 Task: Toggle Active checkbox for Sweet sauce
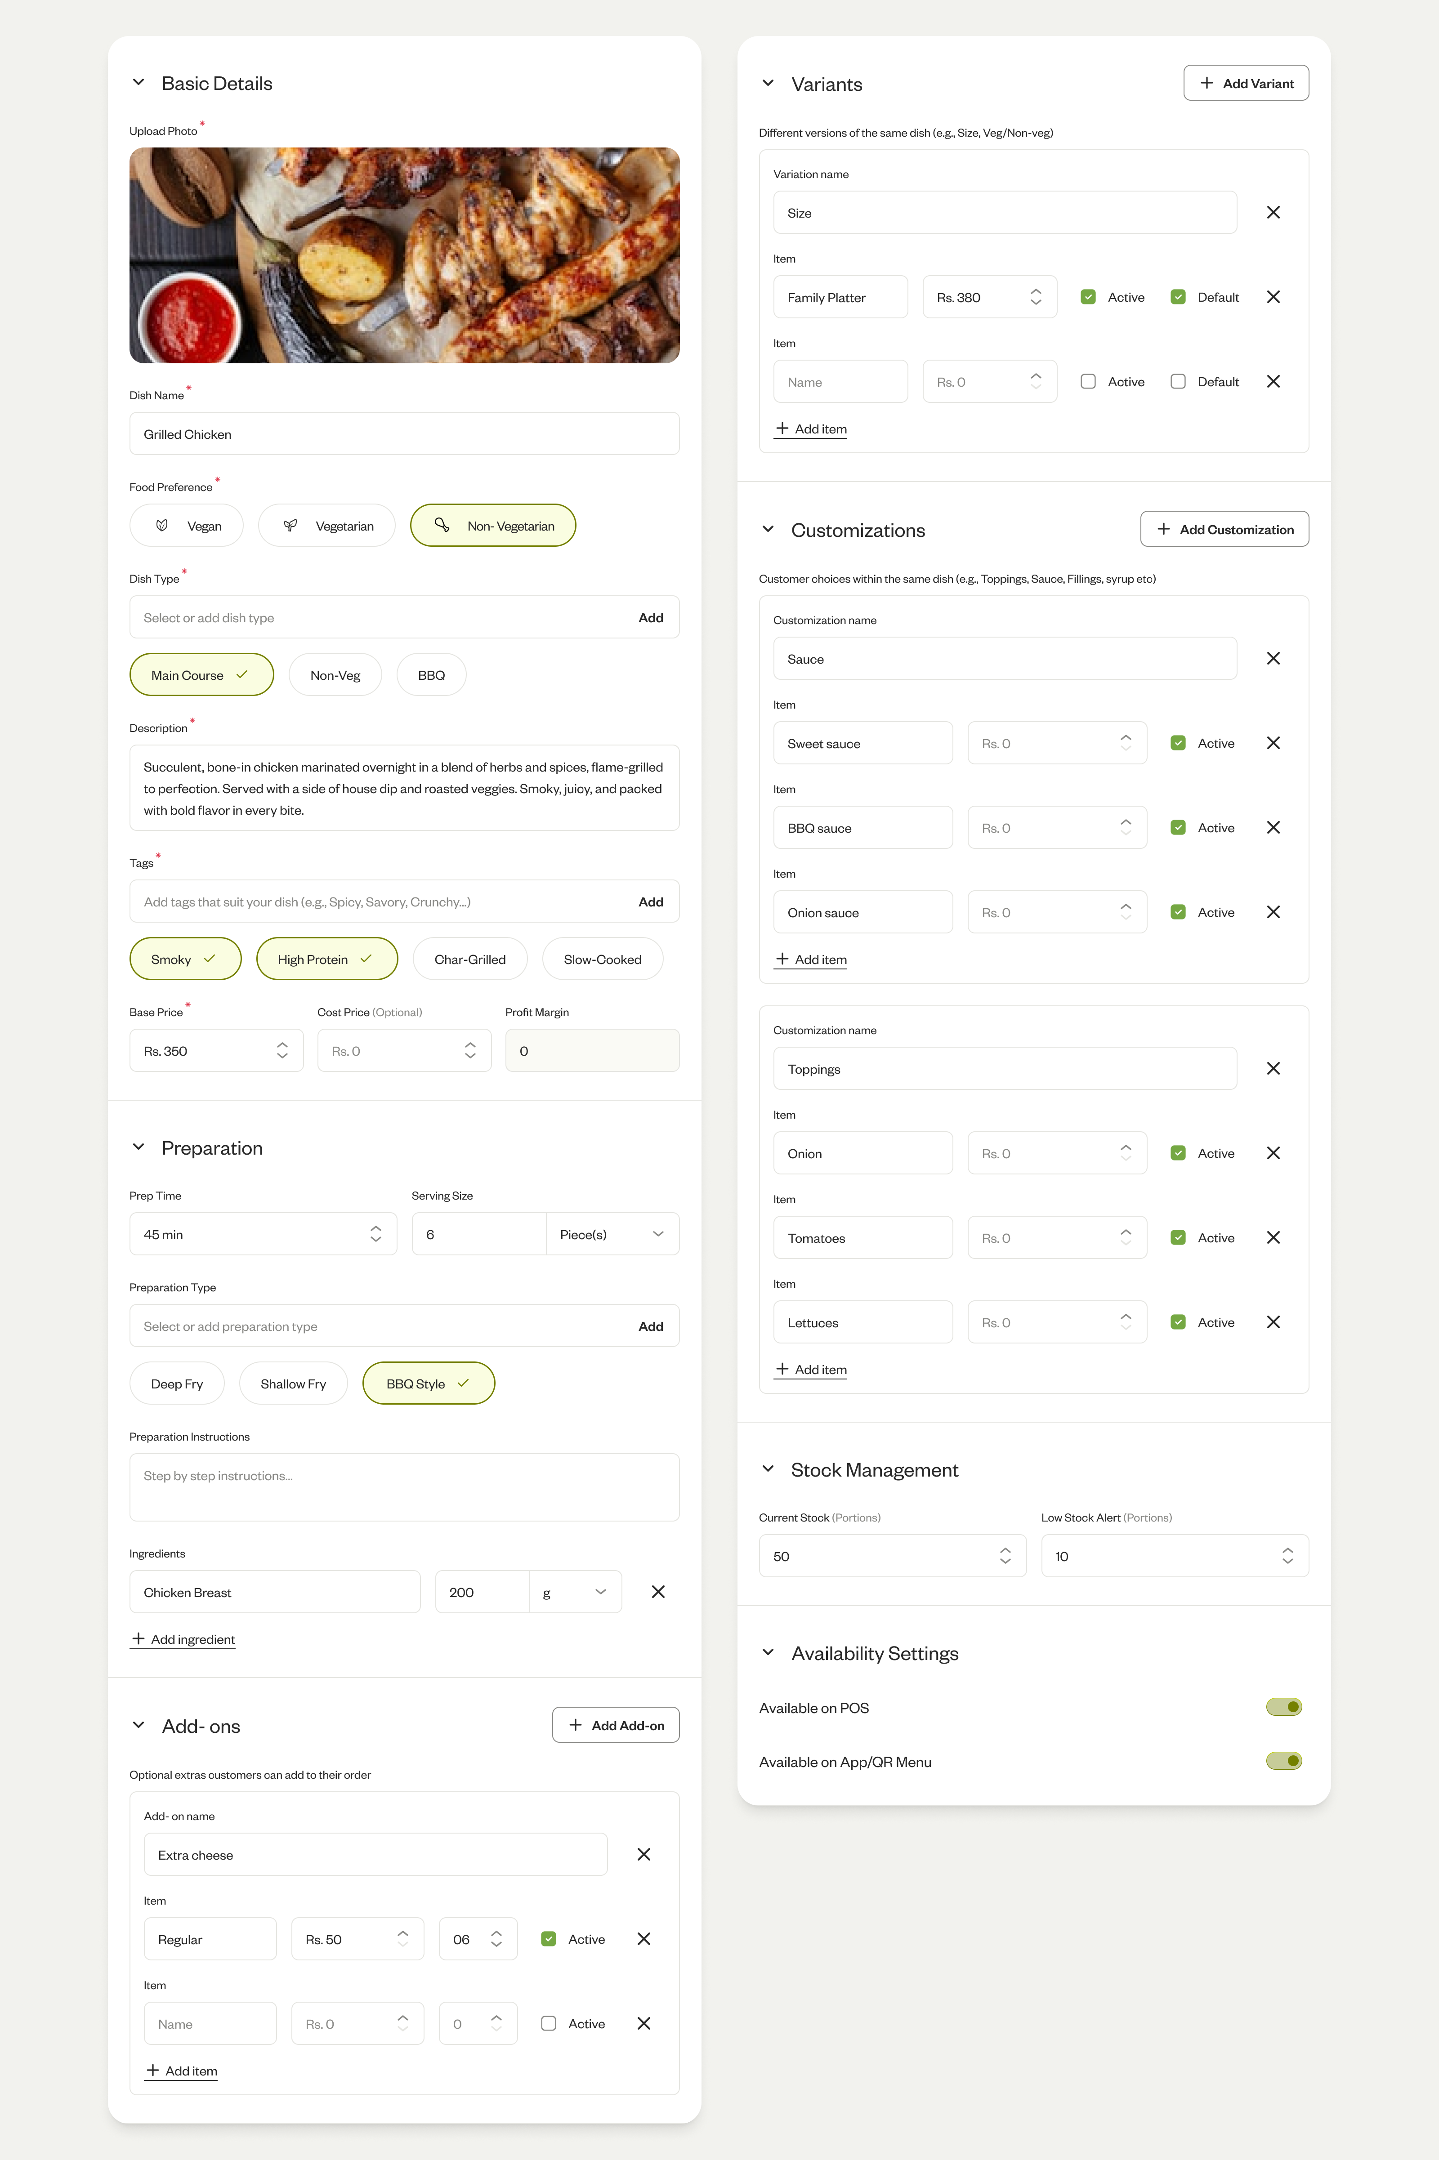pyautogui.click(x=1178, y=743)
